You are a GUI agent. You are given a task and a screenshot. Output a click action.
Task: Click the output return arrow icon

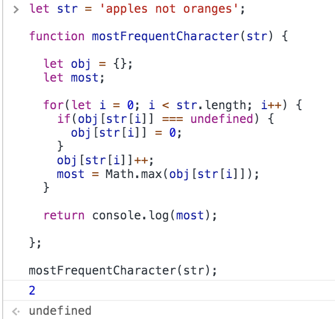tap(16, 311)
